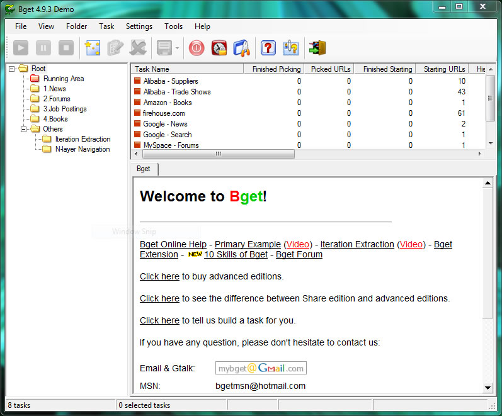Click the Stop task toolbar button

[x=66, y=48]
